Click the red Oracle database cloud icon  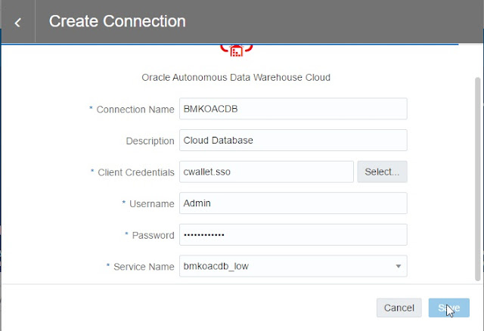pyautogui.click(x=237, y=50)
